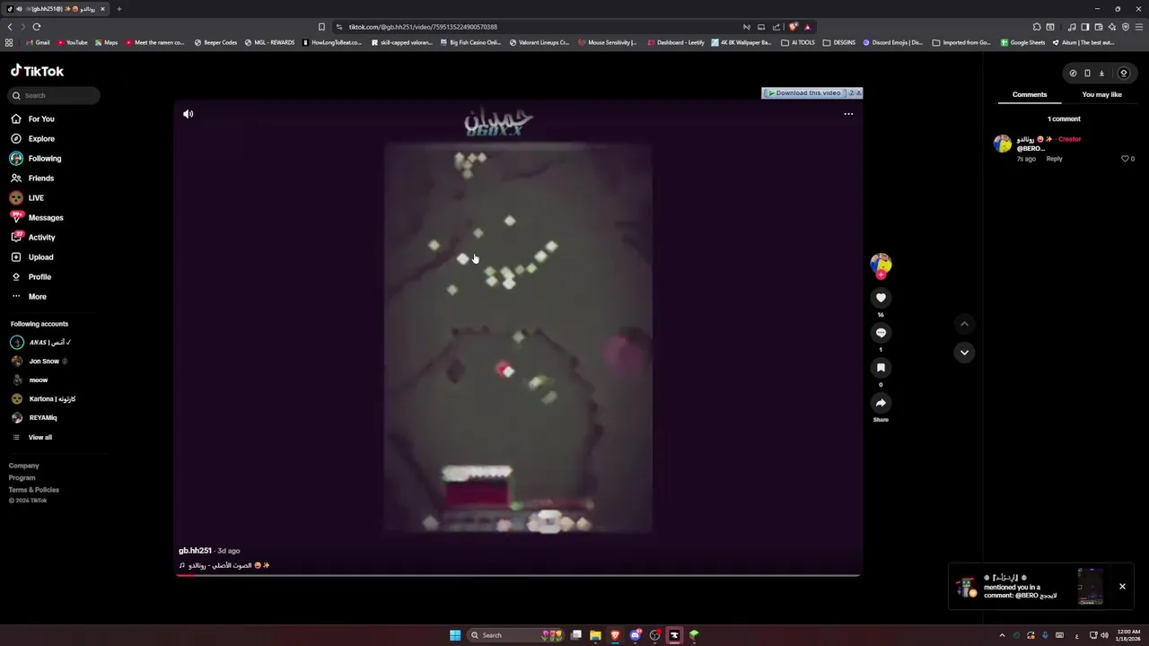The image size is (1149, 646).
Task: Expand the More menu in sidebar
Action: [29, 296]
